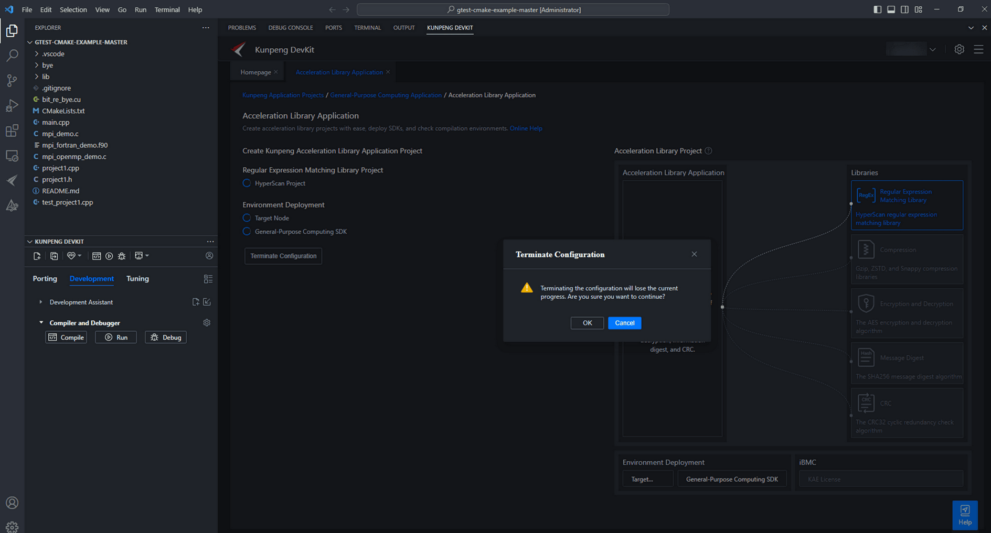The height and width of the screenshot is (533, 991).
Task: Click the Help button in the bottom-right corner
Action: (x=965, y=515)
